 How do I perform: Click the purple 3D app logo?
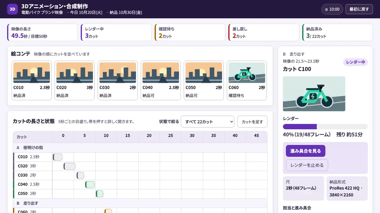click(x=12, y=9)
